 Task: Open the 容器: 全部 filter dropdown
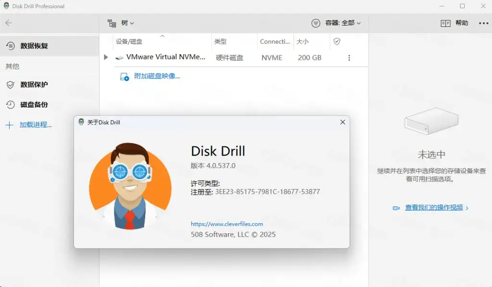tap(343, 23)
